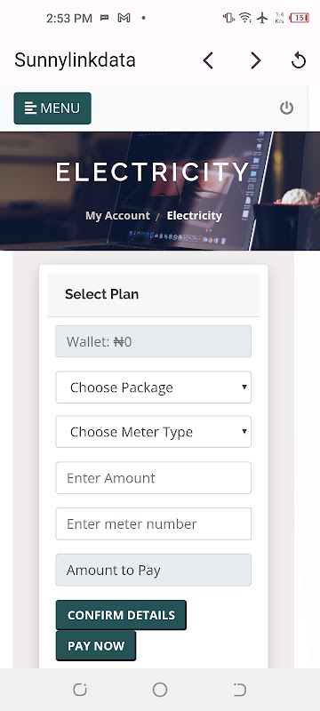
Task: Open the MENU hamburger button
Action: 52,108
